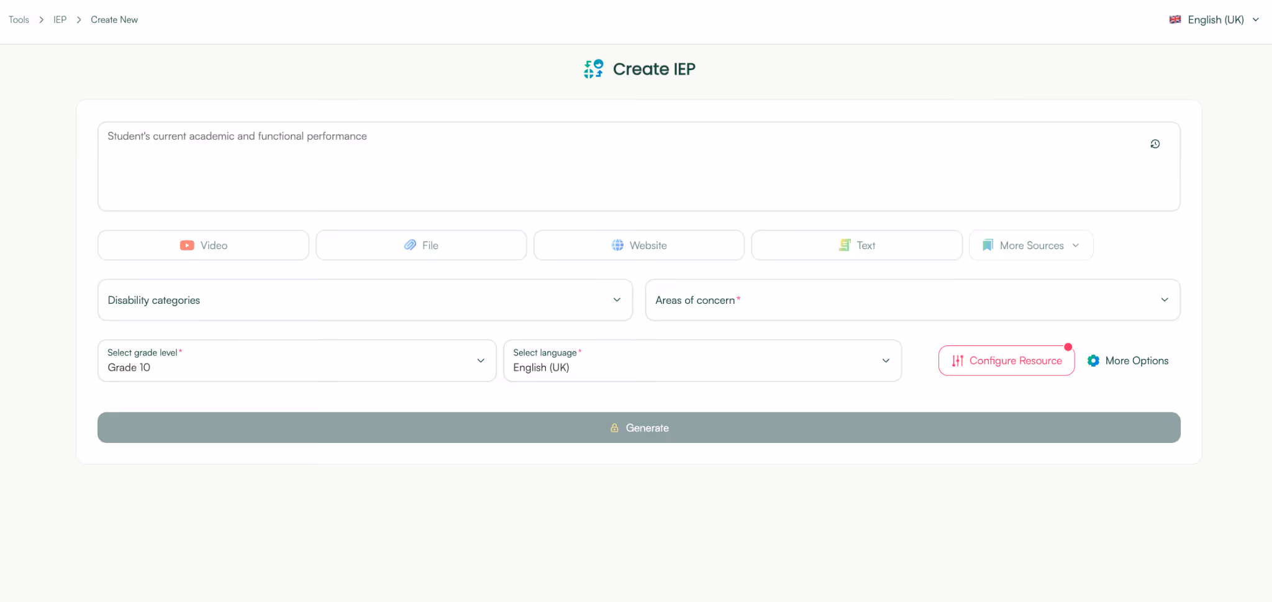Click the Generate button
The height and width of the screenshot is (602, 1272).
638,427
